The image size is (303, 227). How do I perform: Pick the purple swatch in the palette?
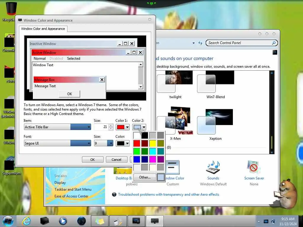click(x=161, y=159)
